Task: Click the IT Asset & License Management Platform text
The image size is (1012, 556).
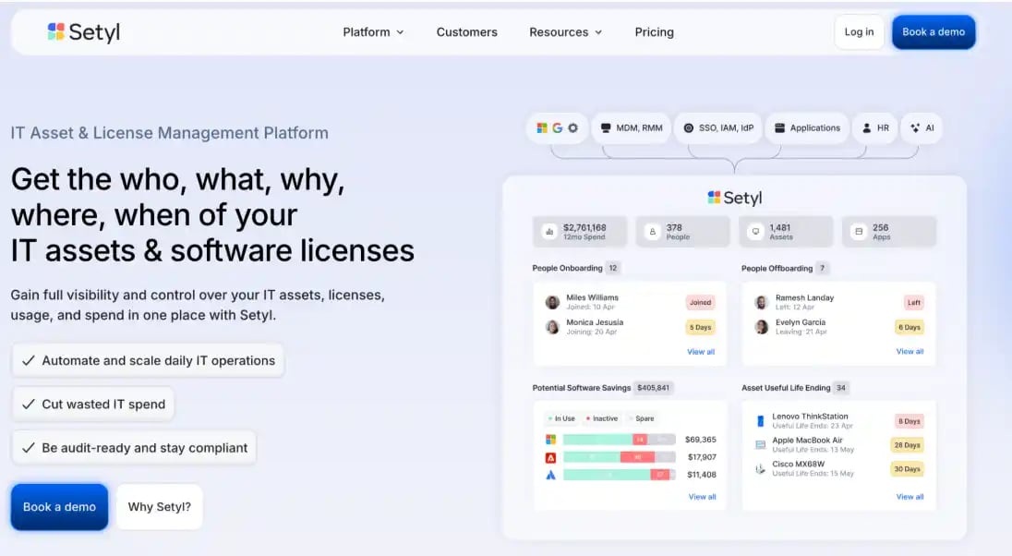Action: click(170, 133)
